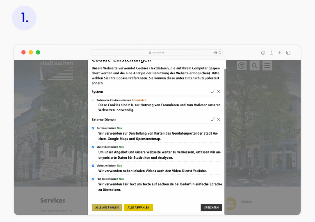Screen dimensions: 315x222
Task: Select all Externe Dienste checkmark icon
Action: click(x=213, y=119)
